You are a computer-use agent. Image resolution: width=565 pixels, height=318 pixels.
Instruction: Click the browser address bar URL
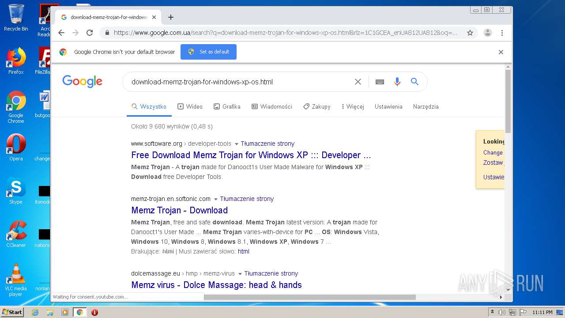(285, 33)
